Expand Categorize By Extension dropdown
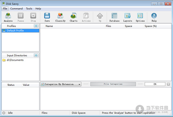173x117 pixels. pyautogui.click(x=61, y=84)
